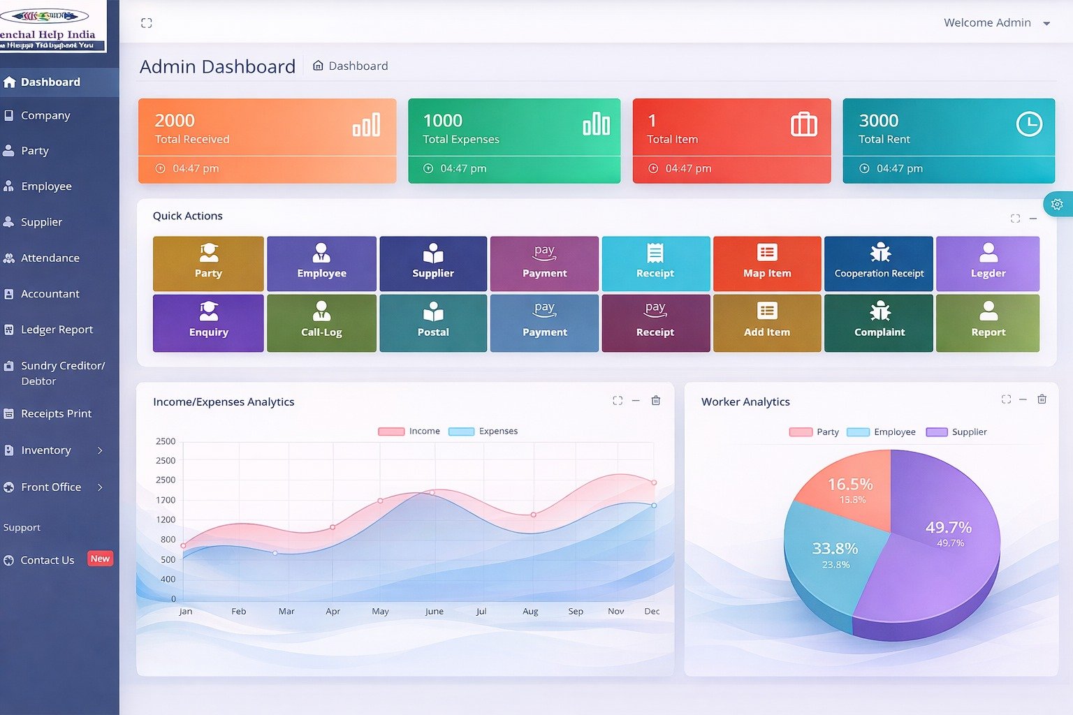Select Ledger Report in the sidebar
1073x715 pixels.
[57, 329]
